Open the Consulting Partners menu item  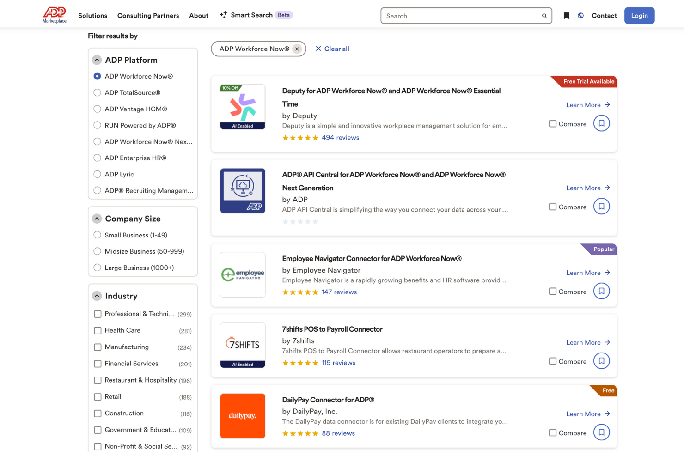148,16
